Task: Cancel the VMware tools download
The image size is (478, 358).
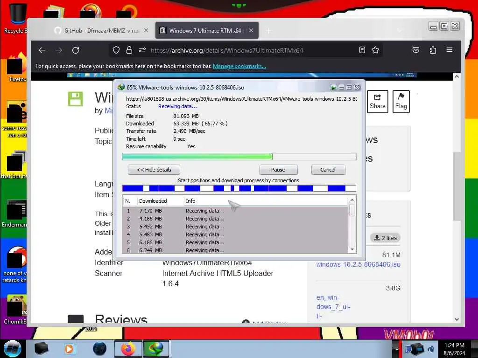Action: [328, 170]
